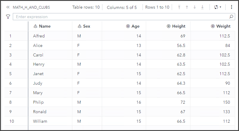Viewport: 239px width, 131px height.
Task: Go to next rows down arrow
Action: 195,7
